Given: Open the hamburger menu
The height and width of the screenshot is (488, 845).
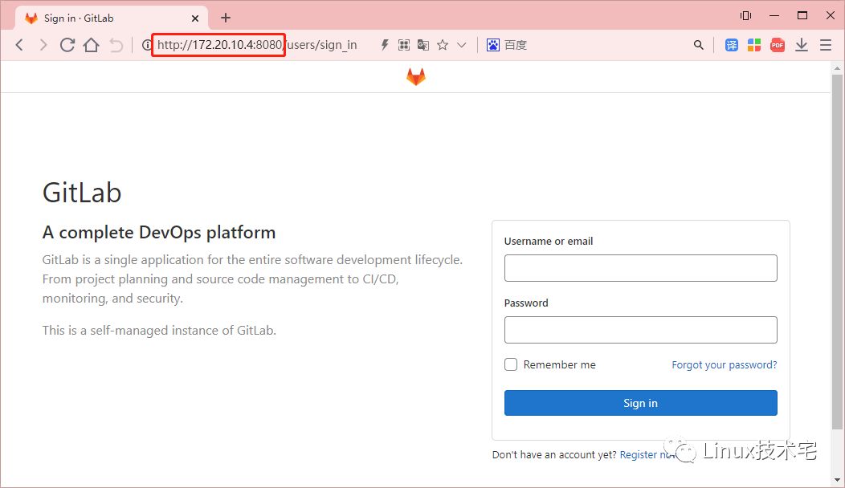Looking at the screenshot, I should (825, 45).
